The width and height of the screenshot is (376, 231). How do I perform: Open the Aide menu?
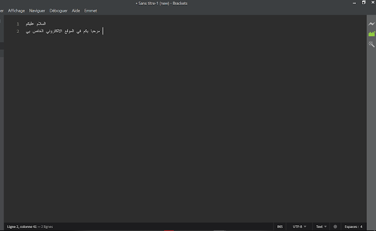76,11
